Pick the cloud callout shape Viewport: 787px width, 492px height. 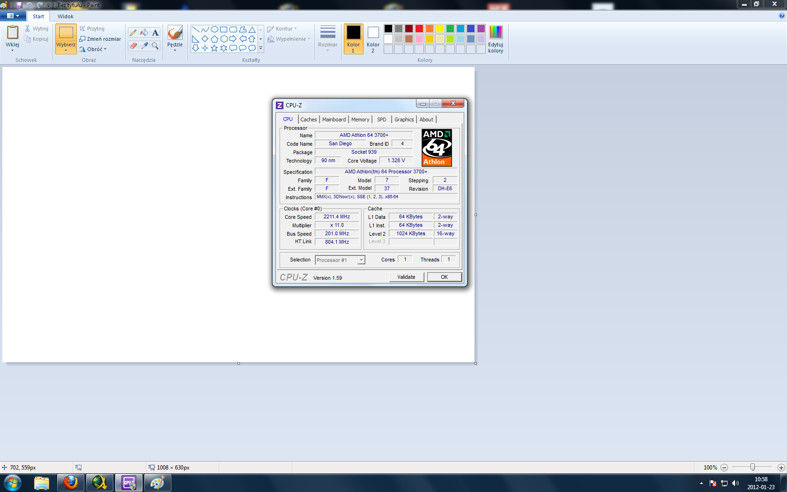[252, 48]
